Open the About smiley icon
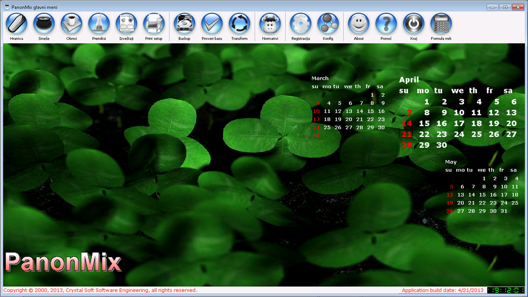 [359, 24]
